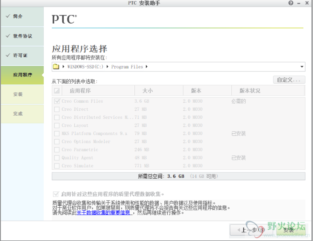This screenshot has width=313, height=241.
Task: Expand arrow after Program Files
Action: click(x=147, y=67)
